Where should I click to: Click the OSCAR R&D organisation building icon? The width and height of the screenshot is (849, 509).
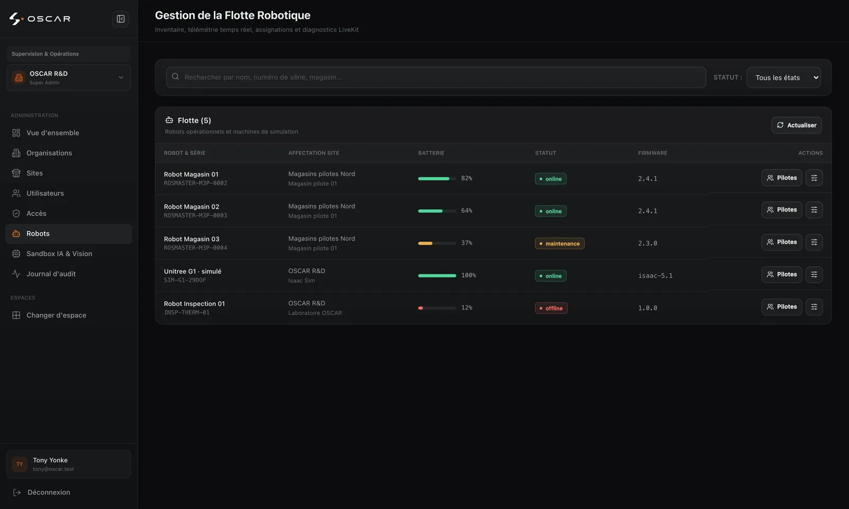(x=19, y=78)
